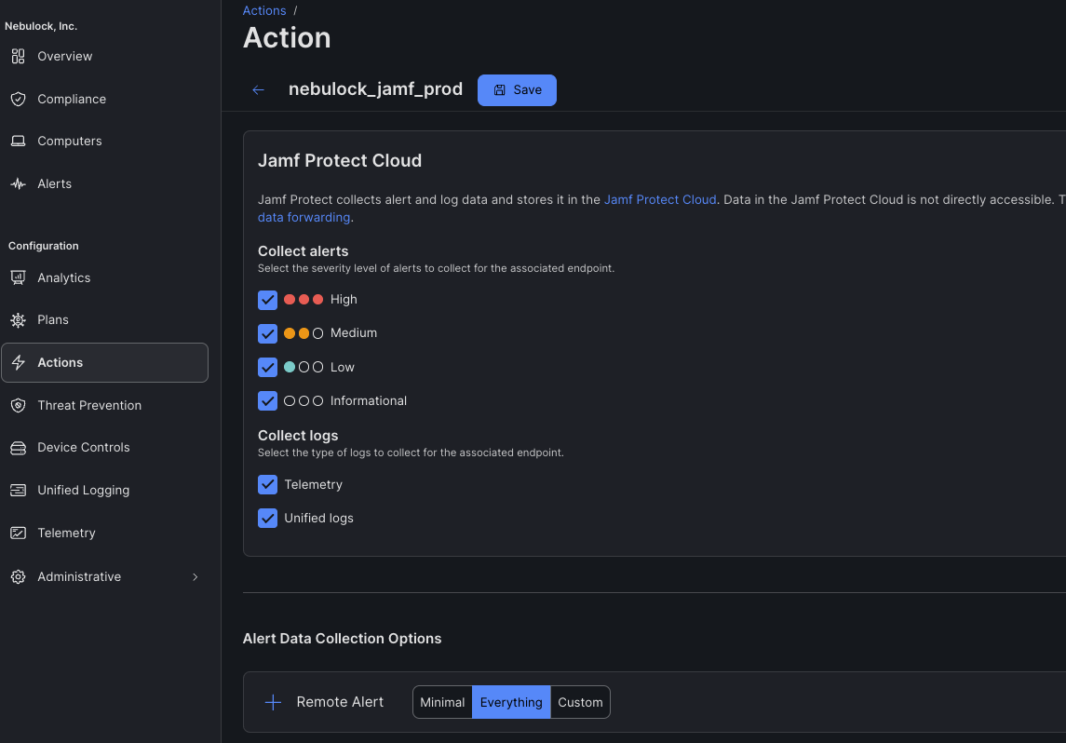
Task: Click the Device Controls drive icon
Action: pyautogui.click(x=19, y=448)
